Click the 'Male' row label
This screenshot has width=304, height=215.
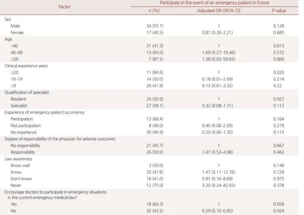click(15, 26)
